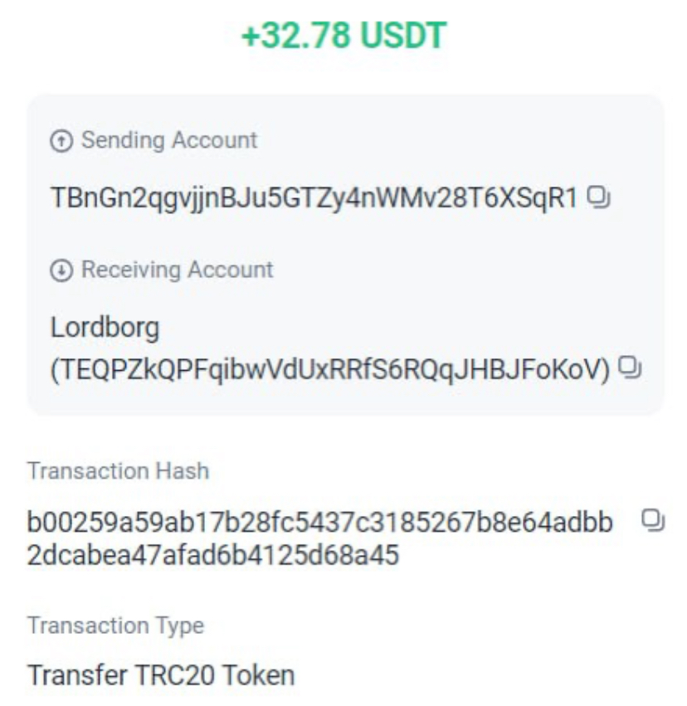Screen dimensions: 687x706
Task: Click the word Token in the transaction type
Action: coord(260,674)
